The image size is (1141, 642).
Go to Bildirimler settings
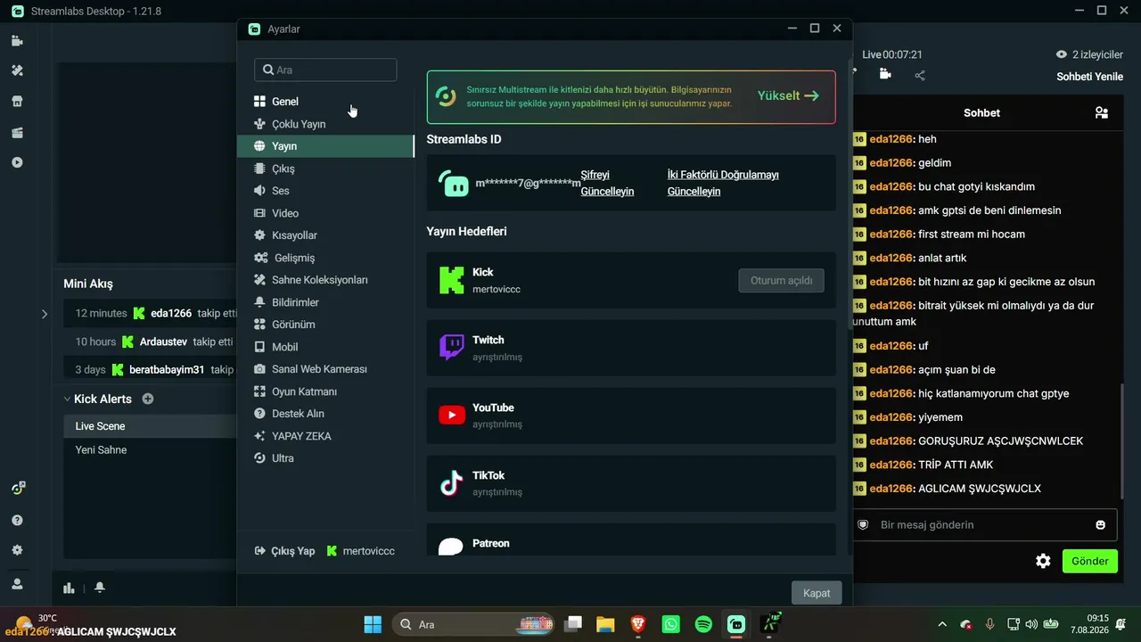point(325,302)
